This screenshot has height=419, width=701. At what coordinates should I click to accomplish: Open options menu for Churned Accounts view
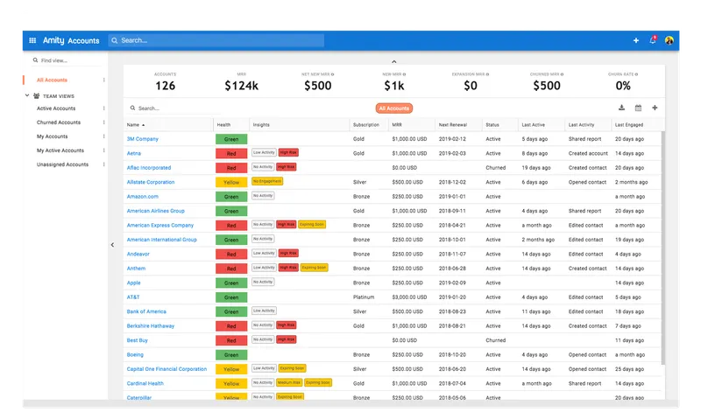click(103, 122)
